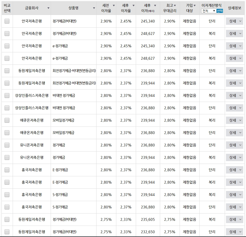Expand 상세 for 애큐온저축은행 복리

pos(235,120)
